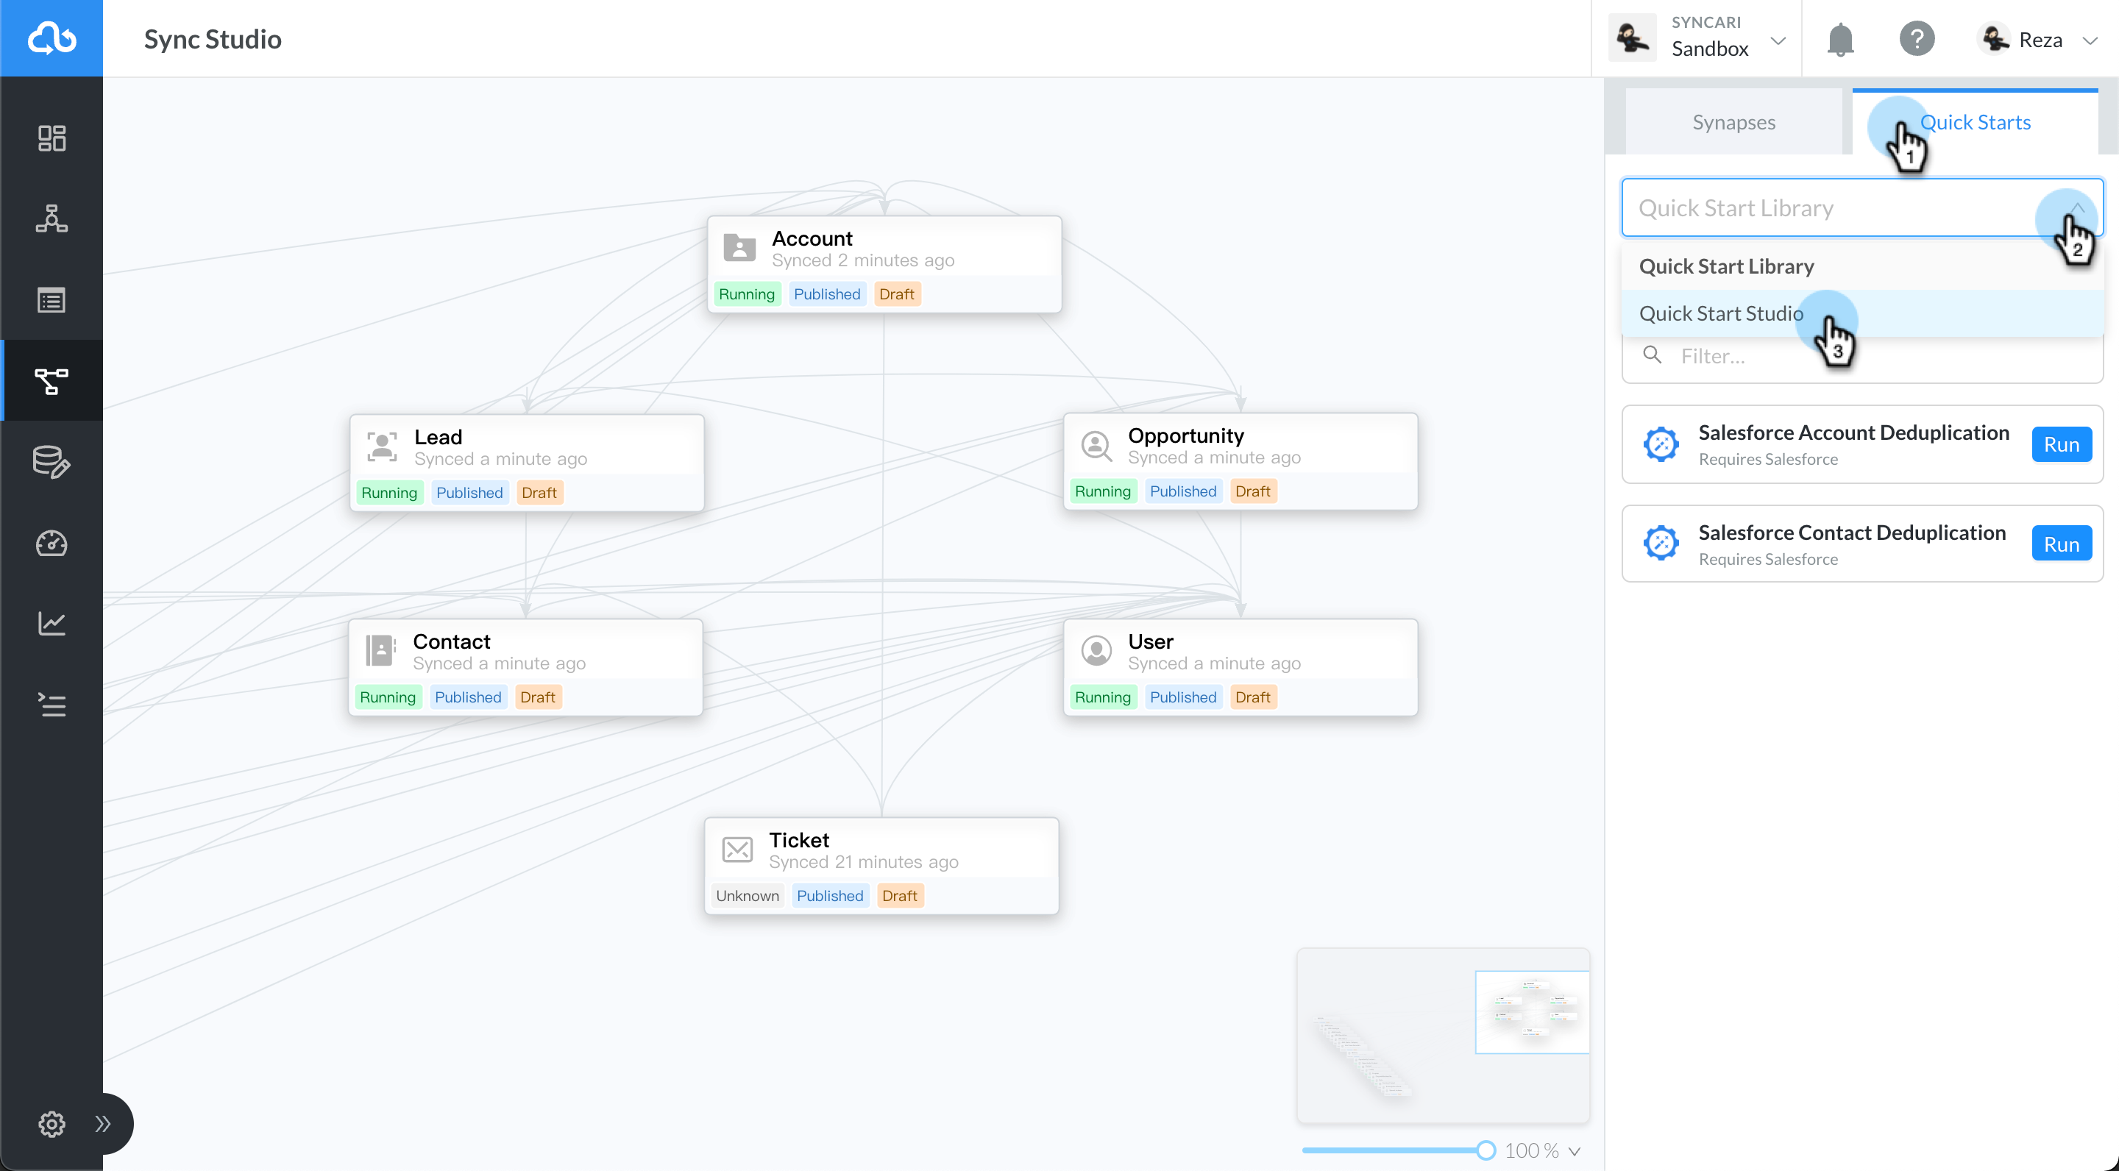Click the gauge performance icon in the sidebar
The width and height of the screenshot is (2119, 1171).
pos(51,543)
